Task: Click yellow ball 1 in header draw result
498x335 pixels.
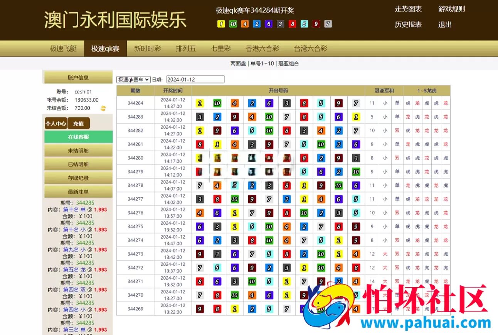Action: point(221,24)
